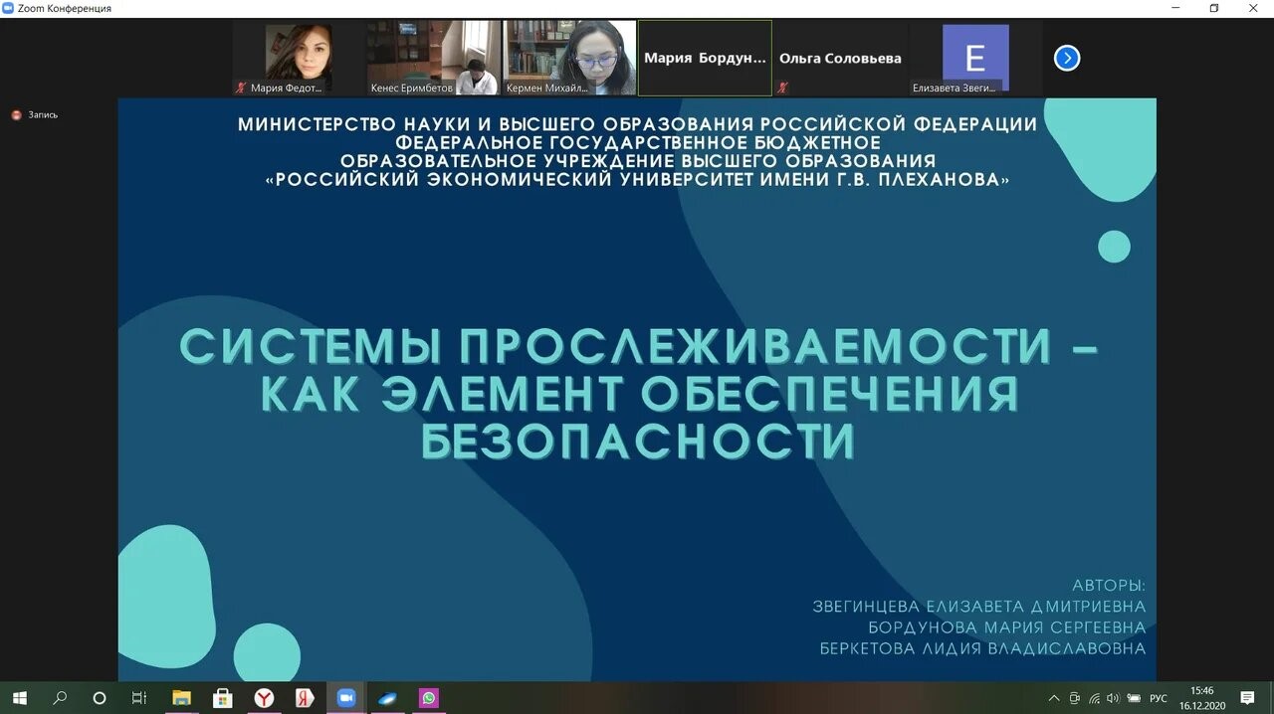Open Windows Task View

pyautogui.click(x=139, y=698)
